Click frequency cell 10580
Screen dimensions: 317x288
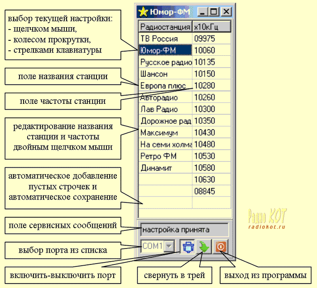click(x=211, y=168)
